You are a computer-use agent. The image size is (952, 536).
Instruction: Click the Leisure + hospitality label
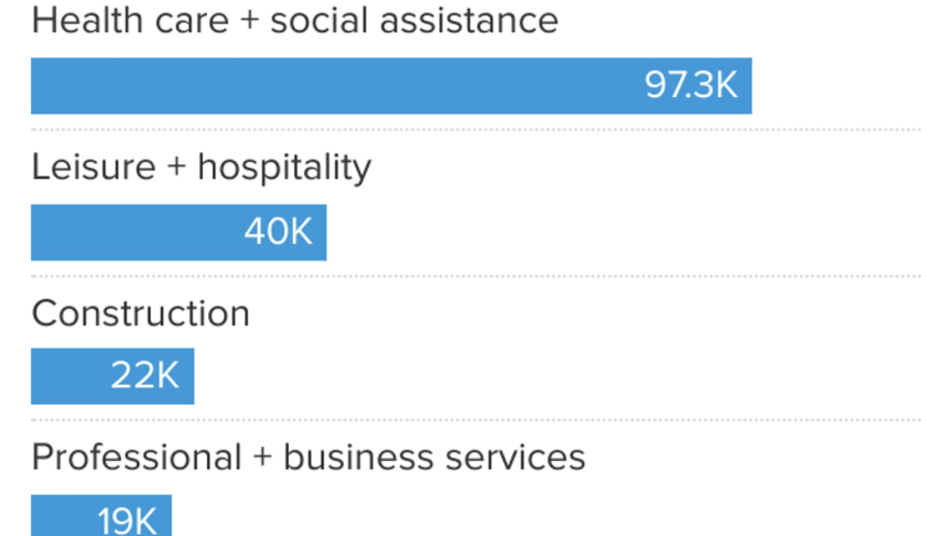201,167
